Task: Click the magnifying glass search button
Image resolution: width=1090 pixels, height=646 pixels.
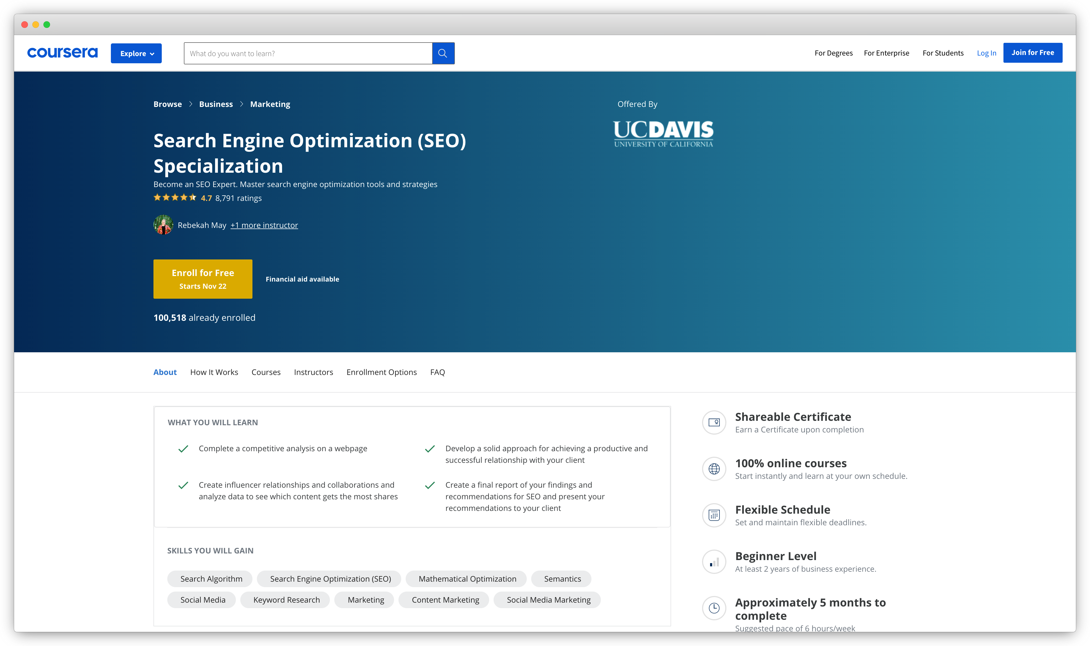Action: coord(443,53)
